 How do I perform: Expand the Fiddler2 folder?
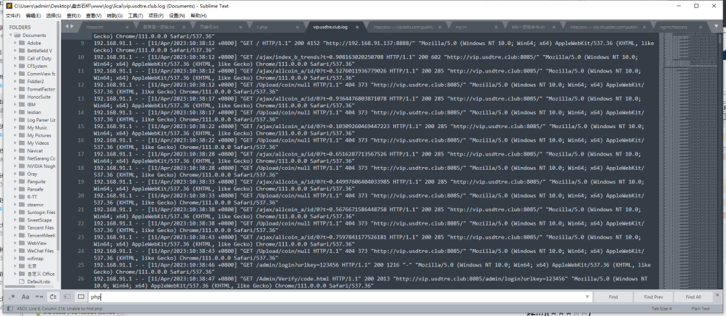[x=15, y=81]
